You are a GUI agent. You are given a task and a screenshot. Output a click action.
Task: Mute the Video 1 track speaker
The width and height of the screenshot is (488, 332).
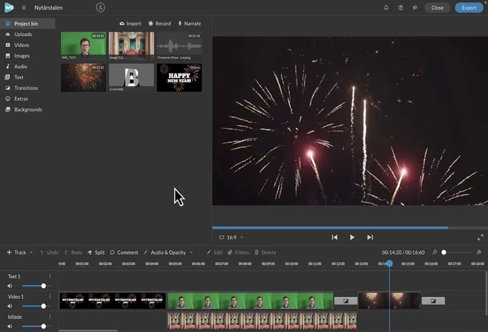10,306
